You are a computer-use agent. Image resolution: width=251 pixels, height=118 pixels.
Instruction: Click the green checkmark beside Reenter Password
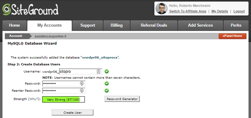107,91
